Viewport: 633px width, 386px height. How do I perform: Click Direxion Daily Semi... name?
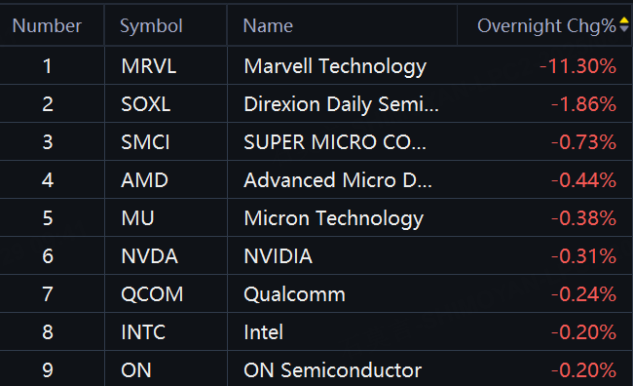pyautogui.click(x=341, y=104)
